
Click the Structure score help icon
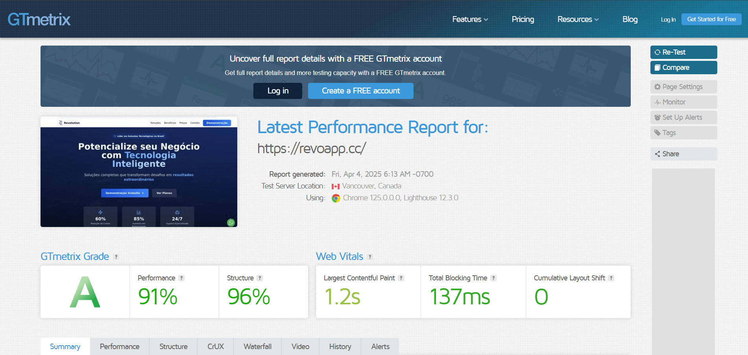[x=260, y=278]
